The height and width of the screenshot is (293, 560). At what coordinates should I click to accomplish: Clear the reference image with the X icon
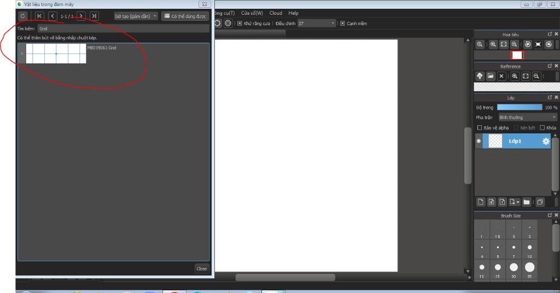pos(501,76)
